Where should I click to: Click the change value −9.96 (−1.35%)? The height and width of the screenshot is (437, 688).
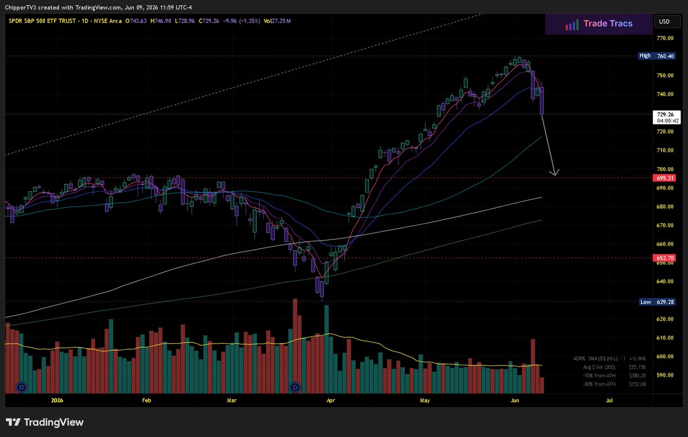tap(242, 21)
